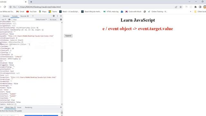The height and width of the screenshot is (116, 206).
Task: Click the Learn JavaScript heading
Action: pos(138,20)
